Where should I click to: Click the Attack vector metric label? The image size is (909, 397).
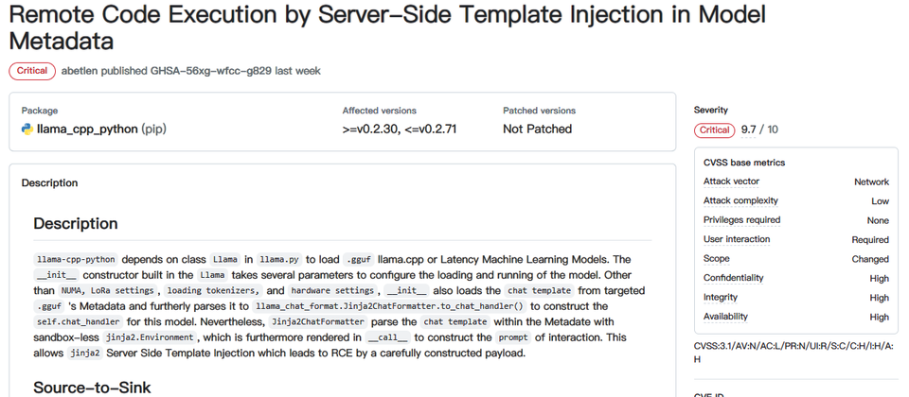[731, 181]
